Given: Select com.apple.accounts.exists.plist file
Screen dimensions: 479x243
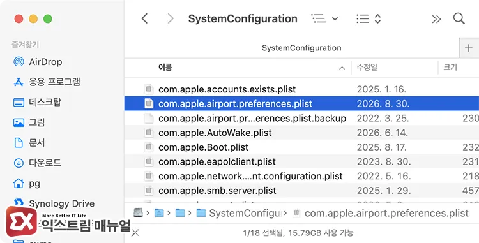Looking at the screenshot, I should coord(227,89).
